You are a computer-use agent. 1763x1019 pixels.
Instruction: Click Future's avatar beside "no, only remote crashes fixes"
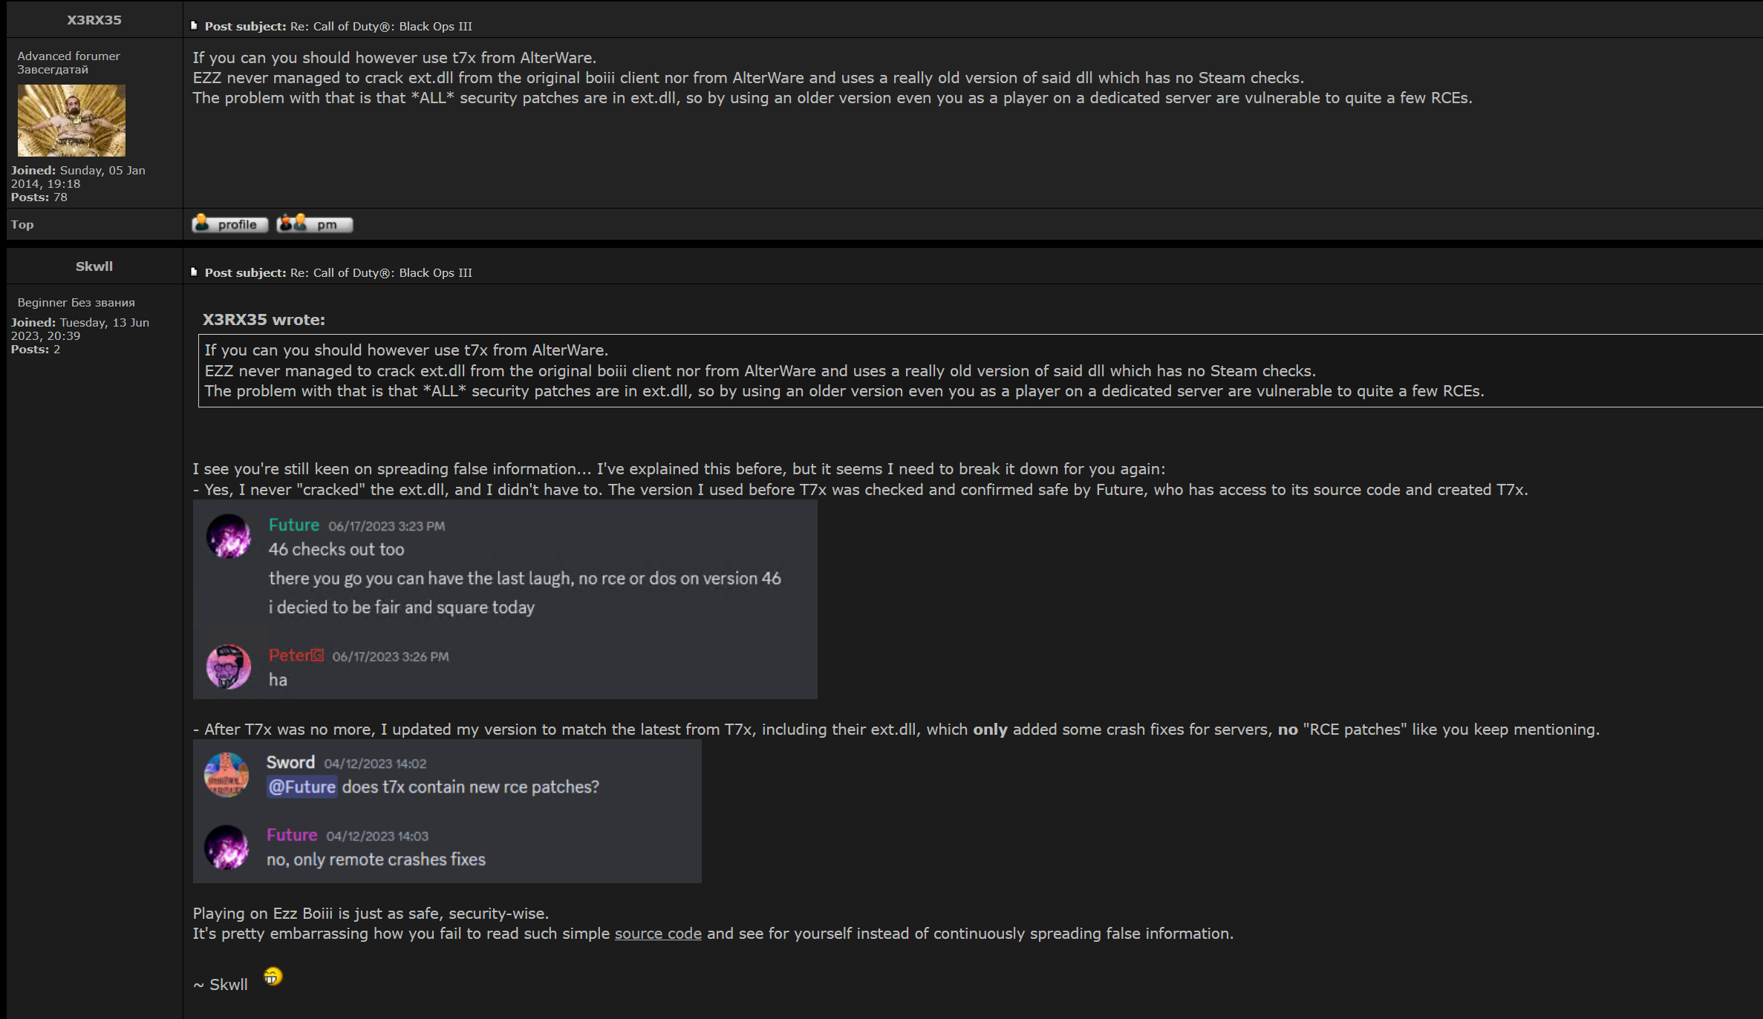click(x=227, y=847)
